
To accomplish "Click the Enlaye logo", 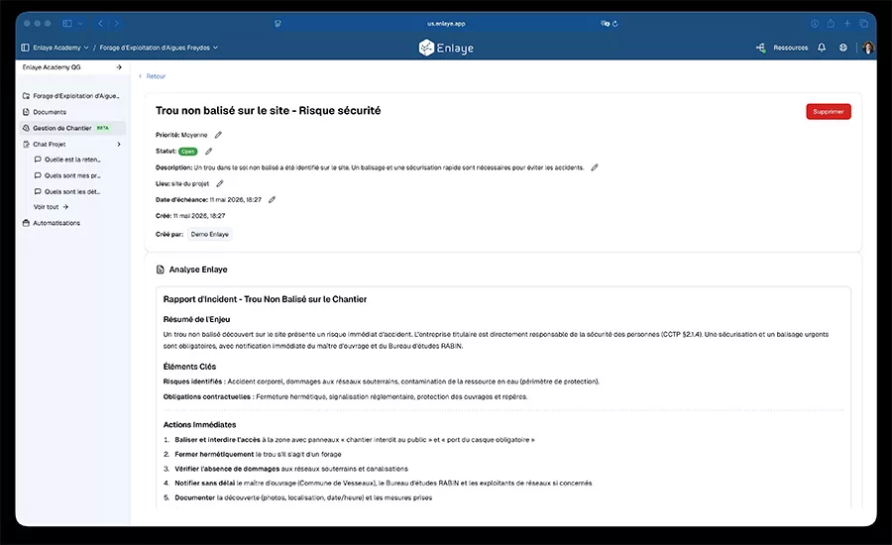I will coord(446,48).
